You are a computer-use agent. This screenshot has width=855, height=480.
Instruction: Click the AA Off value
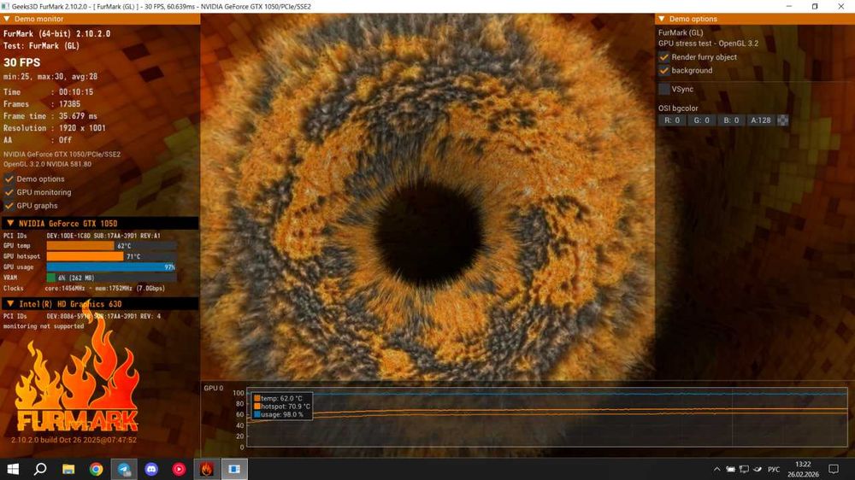pos(65,140)
